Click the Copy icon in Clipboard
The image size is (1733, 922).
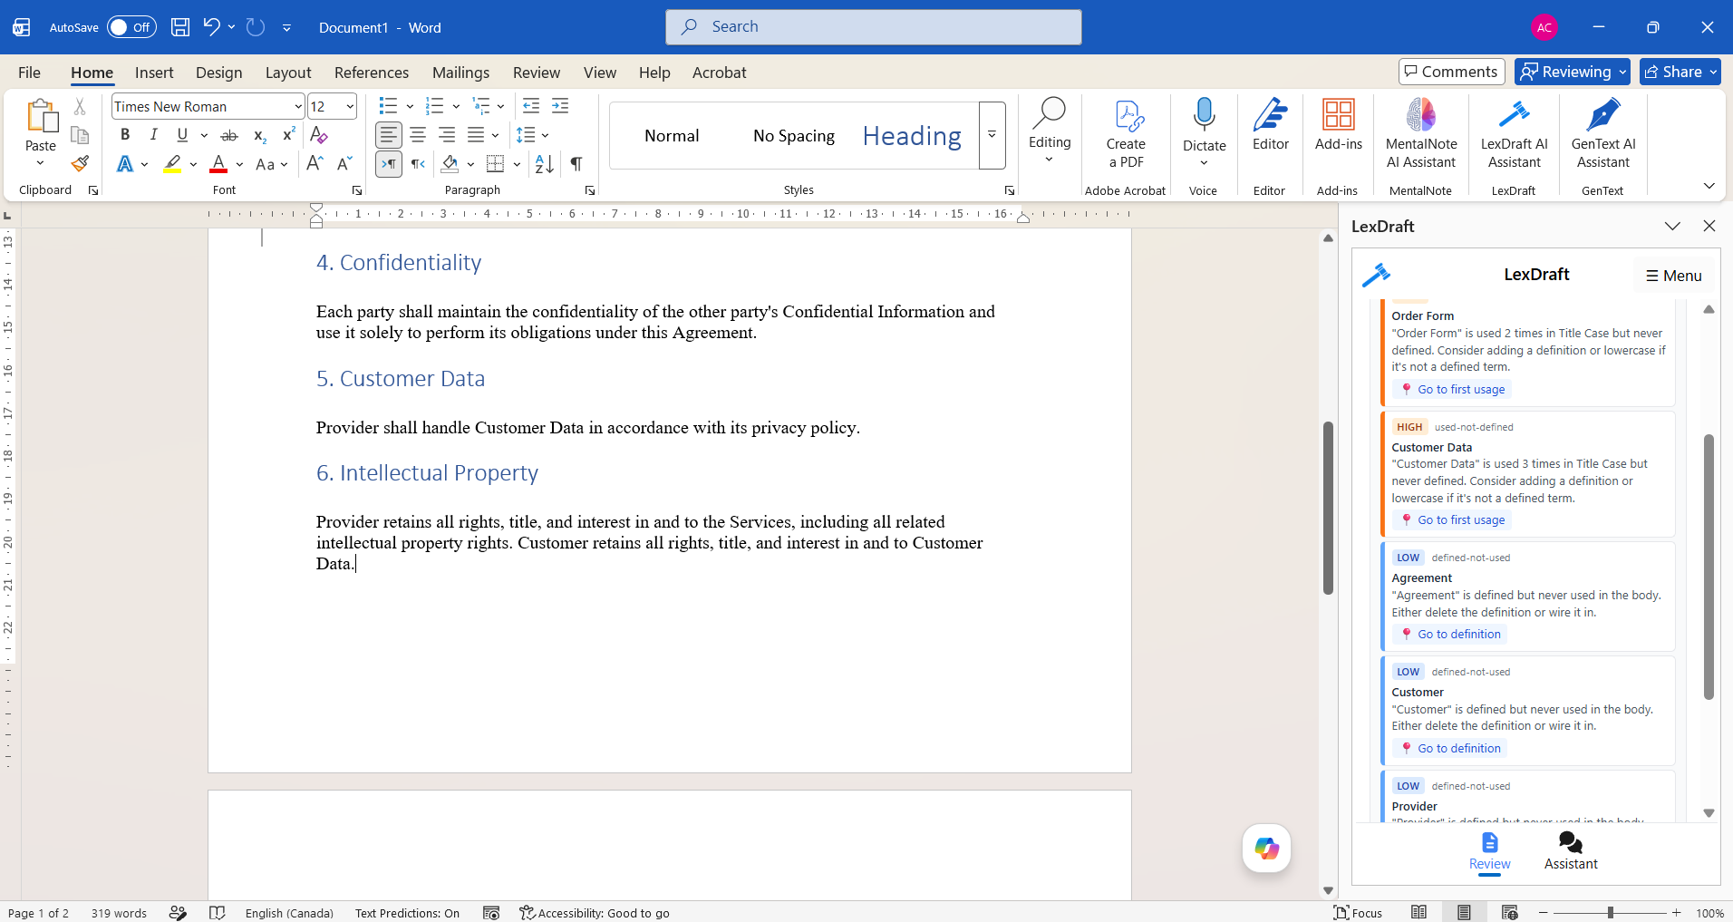coord(80,135)
